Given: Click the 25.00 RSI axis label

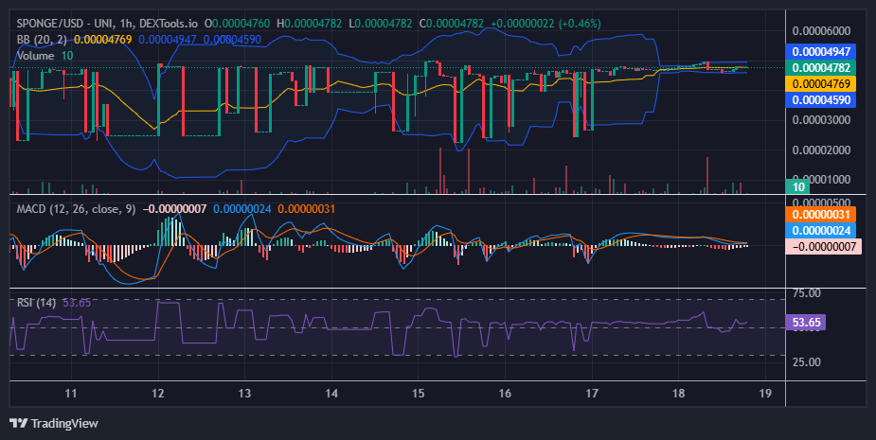Looking at the screenshot, I should [x=807, y=361].
